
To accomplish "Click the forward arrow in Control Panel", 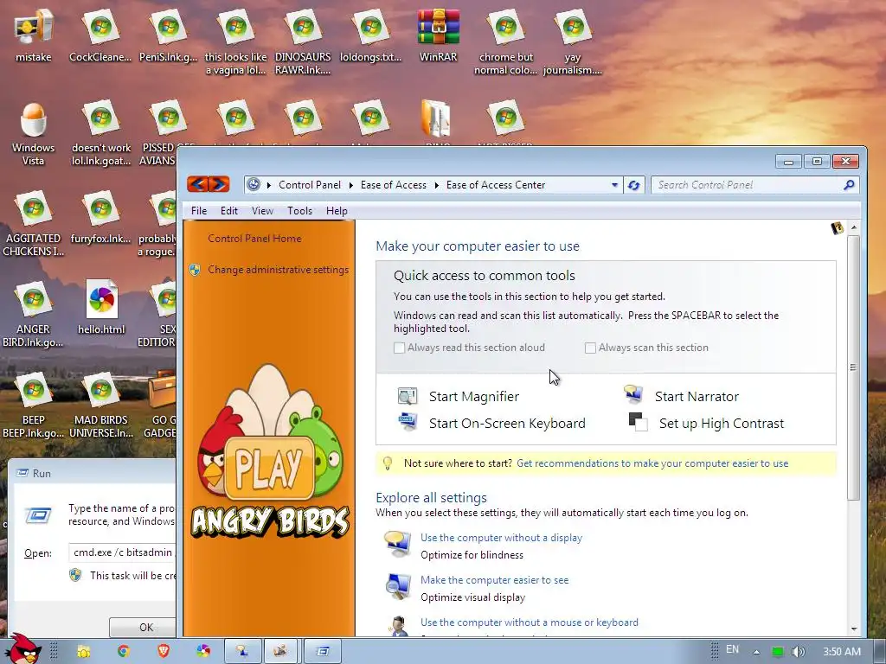I will [x=219, y=184].
